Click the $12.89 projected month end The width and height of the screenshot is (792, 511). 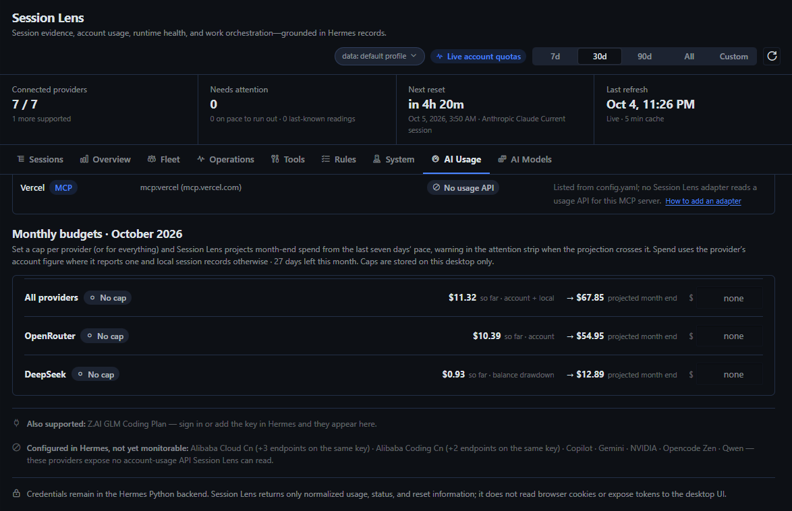(590, 374)
